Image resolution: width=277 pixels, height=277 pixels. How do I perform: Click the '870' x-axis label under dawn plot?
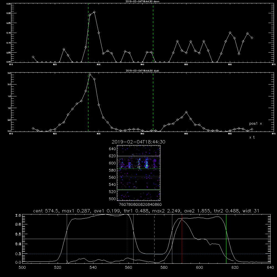pyautogui.click(x=274, y=65)
